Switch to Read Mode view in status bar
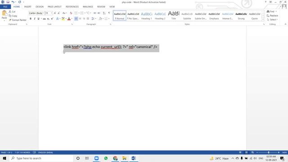The width and height of the screenshot is (288, 162). pos(240,153)
